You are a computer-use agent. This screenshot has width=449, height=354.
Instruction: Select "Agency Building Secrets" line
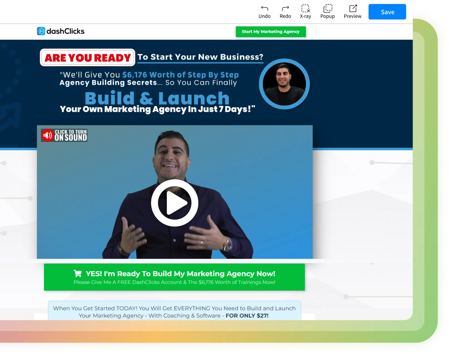[148, 83]
